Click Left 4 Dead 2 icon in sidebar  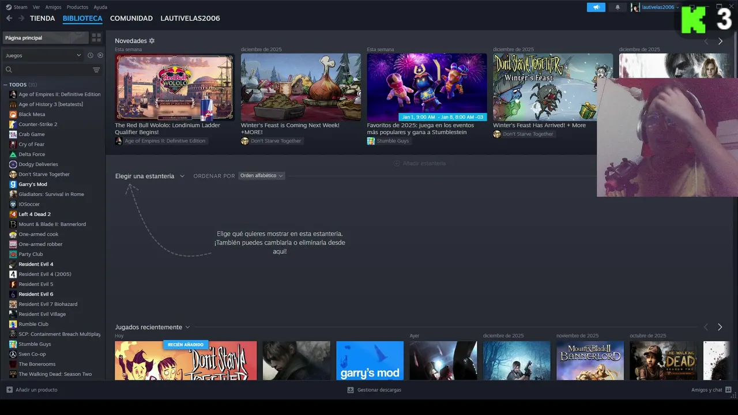[13, 214]
